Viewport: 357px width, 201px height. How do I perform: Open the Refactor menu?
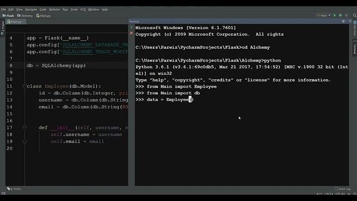pos(55,9)
